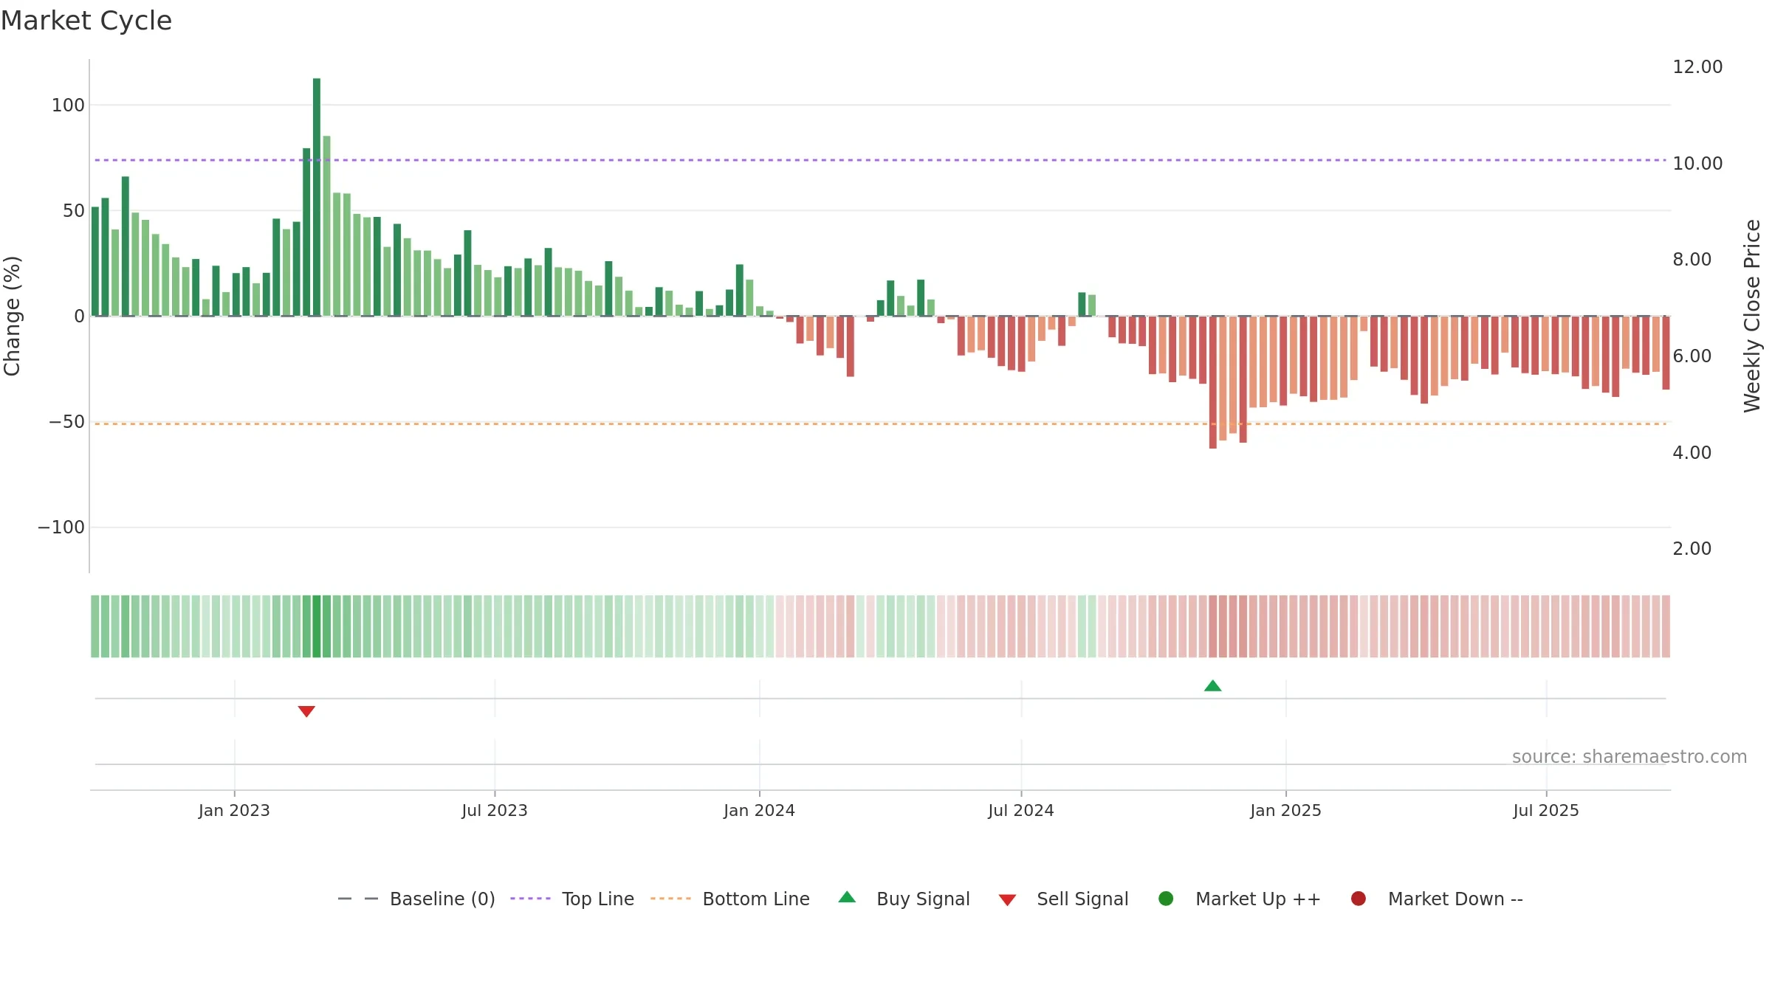Toggle the Top Line legend entry
Viewport: 1772px width, 996px height.
tap(572, 899)
